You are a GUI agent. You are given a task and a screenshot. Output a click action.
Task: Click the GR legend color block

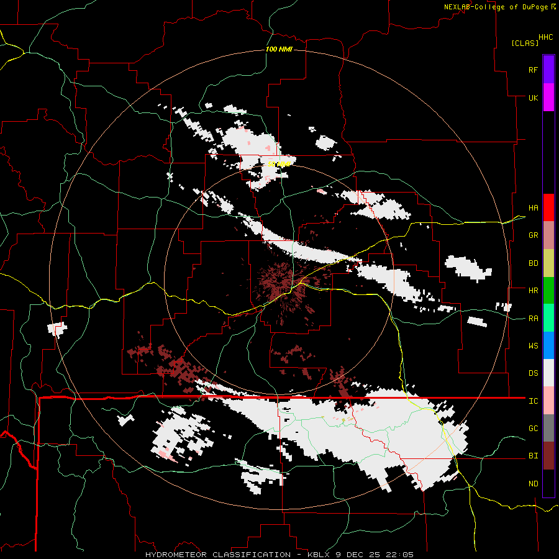pyautogui.click(x=548, y=235)
